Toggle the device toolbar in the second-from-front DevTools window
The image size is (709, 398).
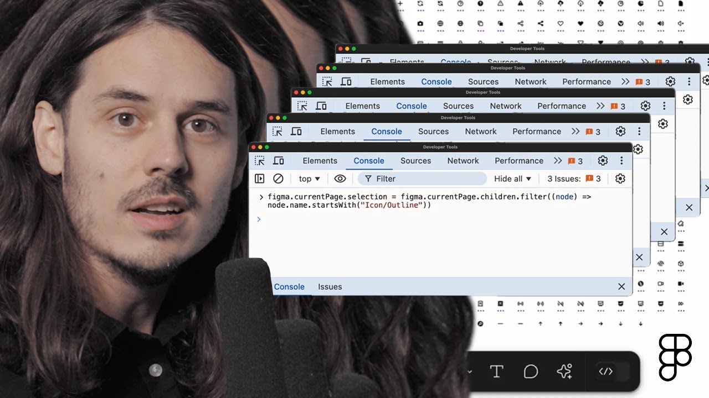click(x=296, y=132)
